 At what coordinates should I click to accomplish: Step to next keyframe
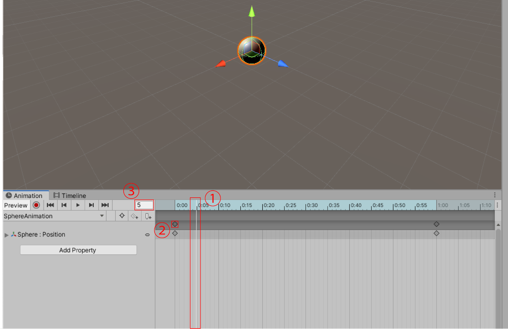(x=91, y=205)
